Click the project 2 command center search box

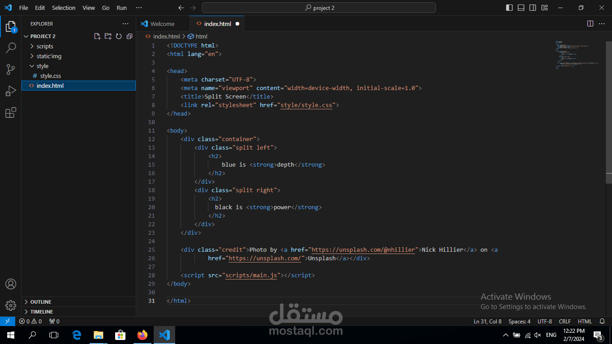[319, 8]
